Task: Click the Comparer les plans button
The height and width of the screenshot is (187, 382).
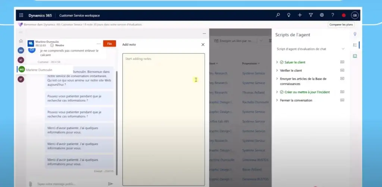Action: coord(341,25)
